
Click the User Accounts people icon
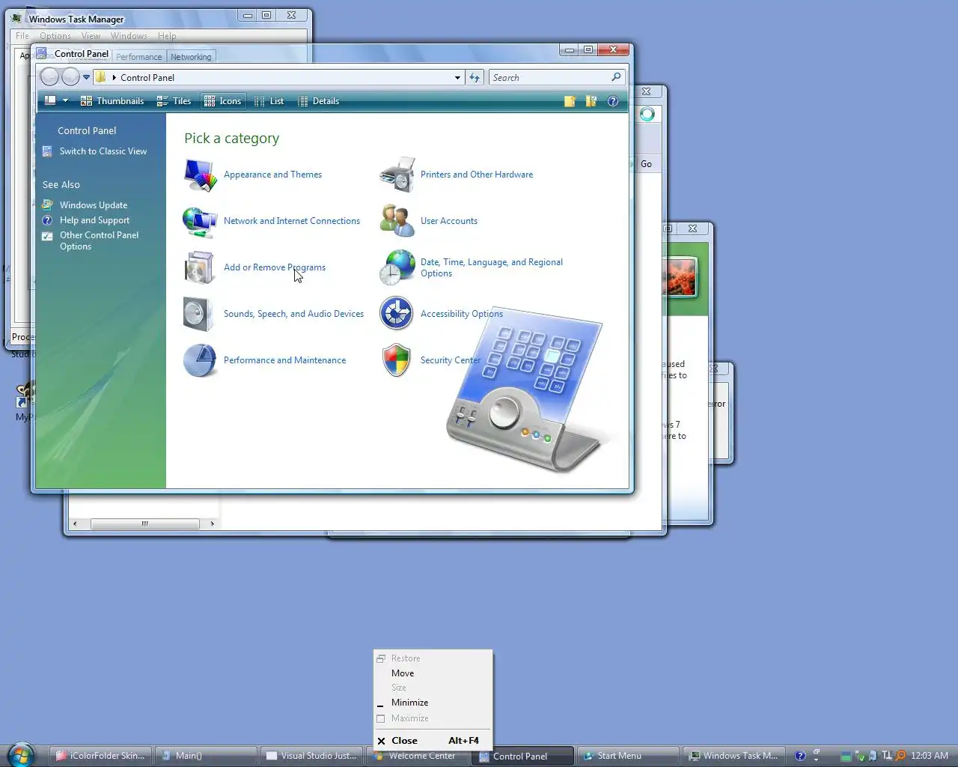point(397,221)
